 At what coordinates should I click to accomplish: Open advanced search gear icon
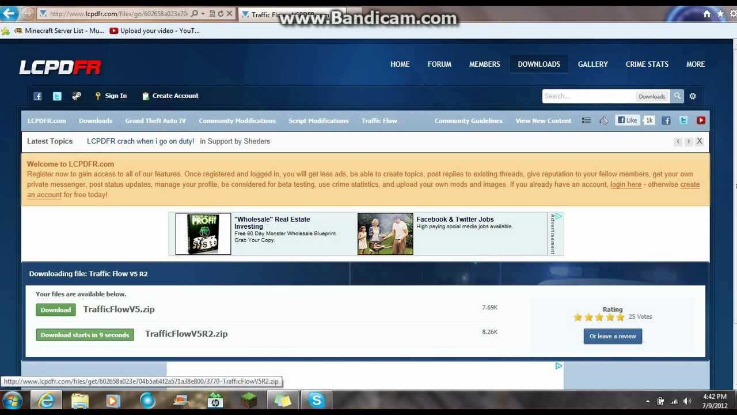(x=693, y=96)
